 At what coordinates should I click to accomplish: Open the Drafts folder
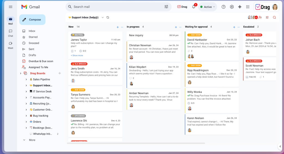32,55
